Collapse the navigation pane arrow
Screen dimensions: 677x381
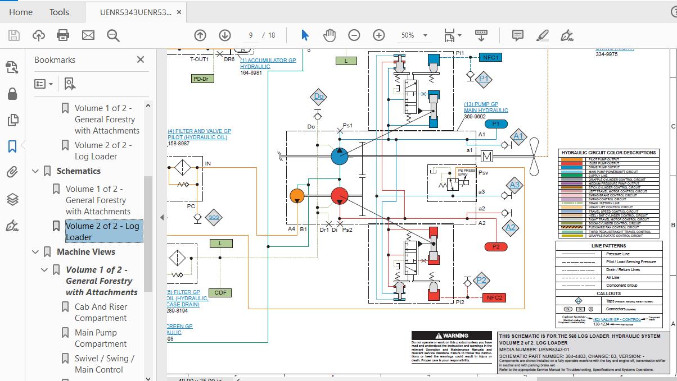[x=163, y=217]
